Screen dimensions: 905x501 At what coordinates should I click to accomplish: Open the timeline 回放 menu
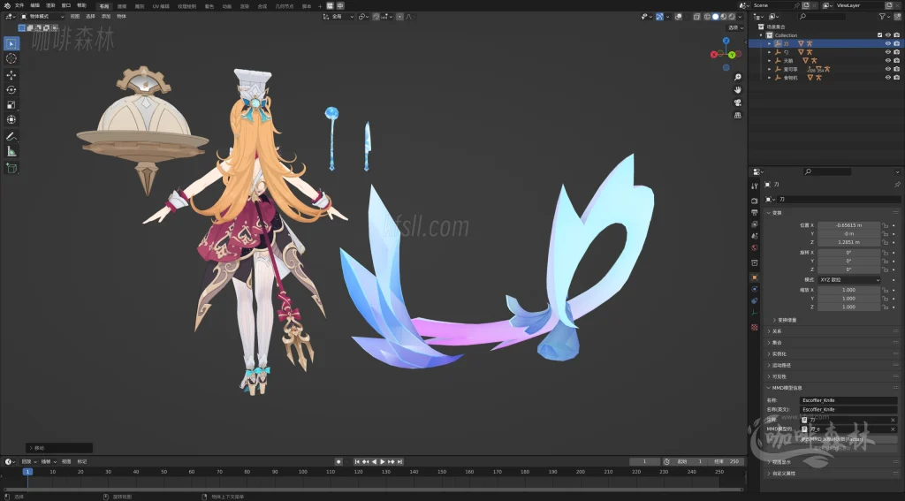[28, 462]
